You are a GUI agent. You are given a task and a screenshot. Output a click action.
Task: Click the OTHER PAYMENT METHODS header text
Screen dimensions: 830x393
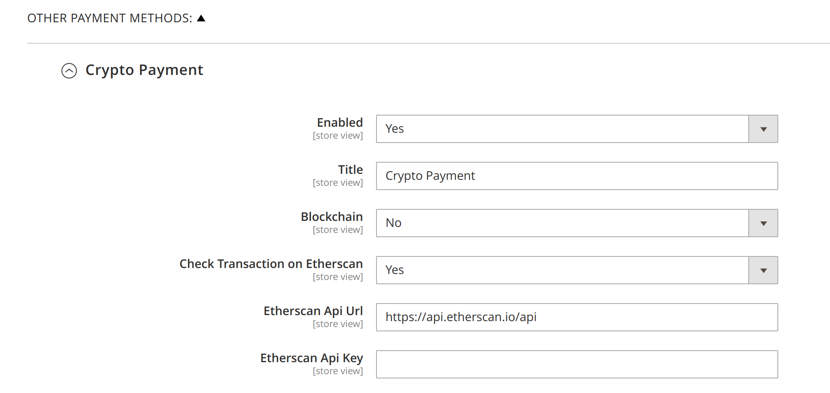110,18
